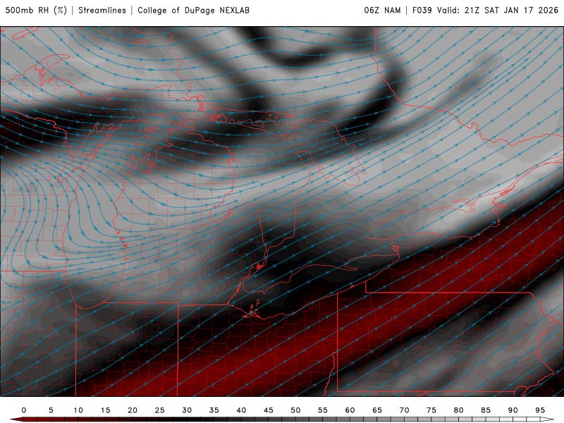Click the gray colorbar segment between 60 and 65
Viewport: 564px width, 423px height.
363,419
